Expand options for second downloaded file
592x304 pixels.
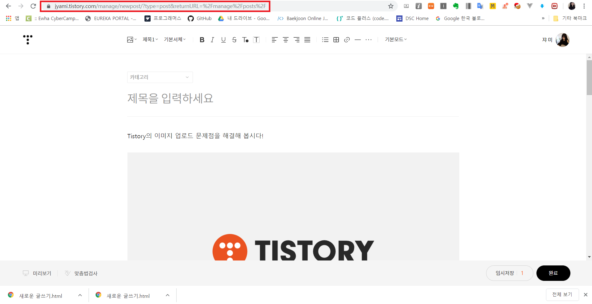pyautogui.click(x=168, y=295)
